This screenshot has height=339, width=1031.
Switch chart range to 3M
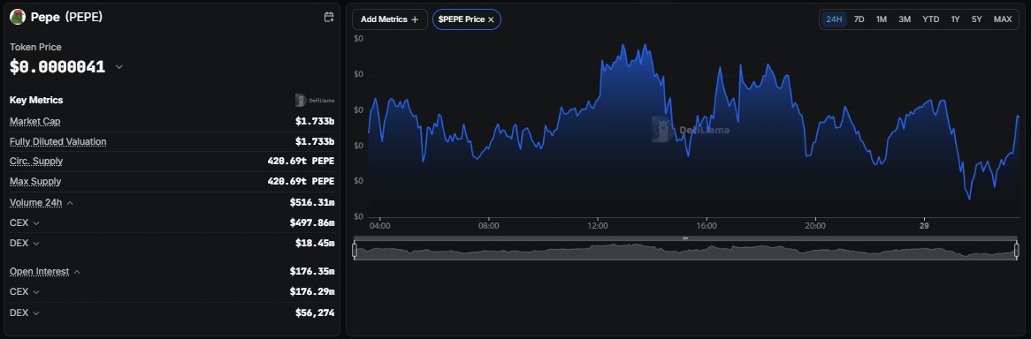point(905,19)
